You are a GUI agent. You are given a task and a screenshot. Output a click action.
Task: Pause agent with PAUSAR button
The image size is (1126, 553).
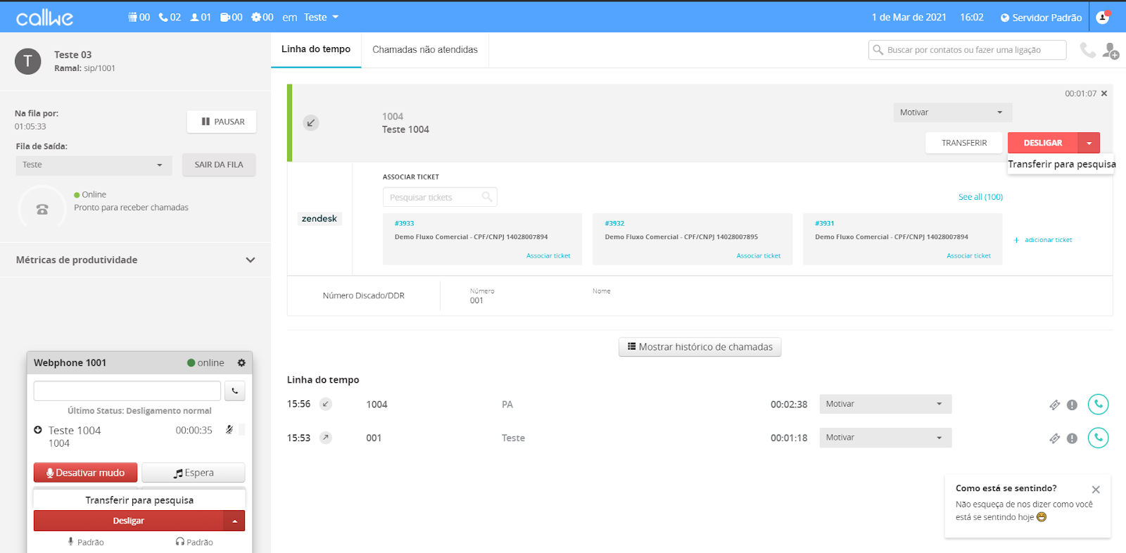click(222, 122)
